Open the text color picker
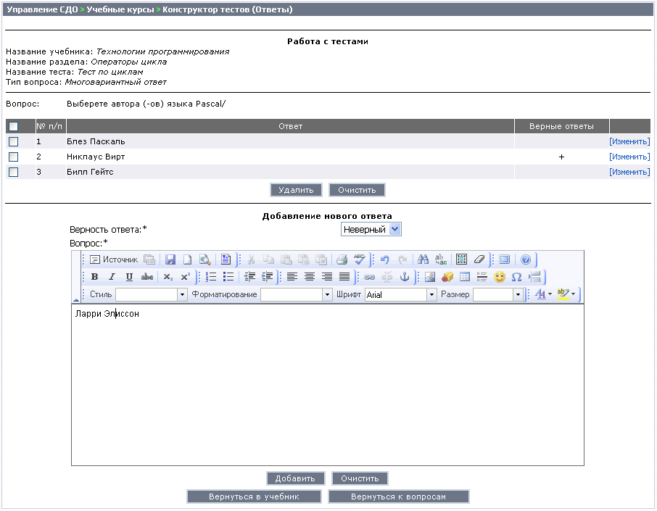657x511 pixels. 543,294
